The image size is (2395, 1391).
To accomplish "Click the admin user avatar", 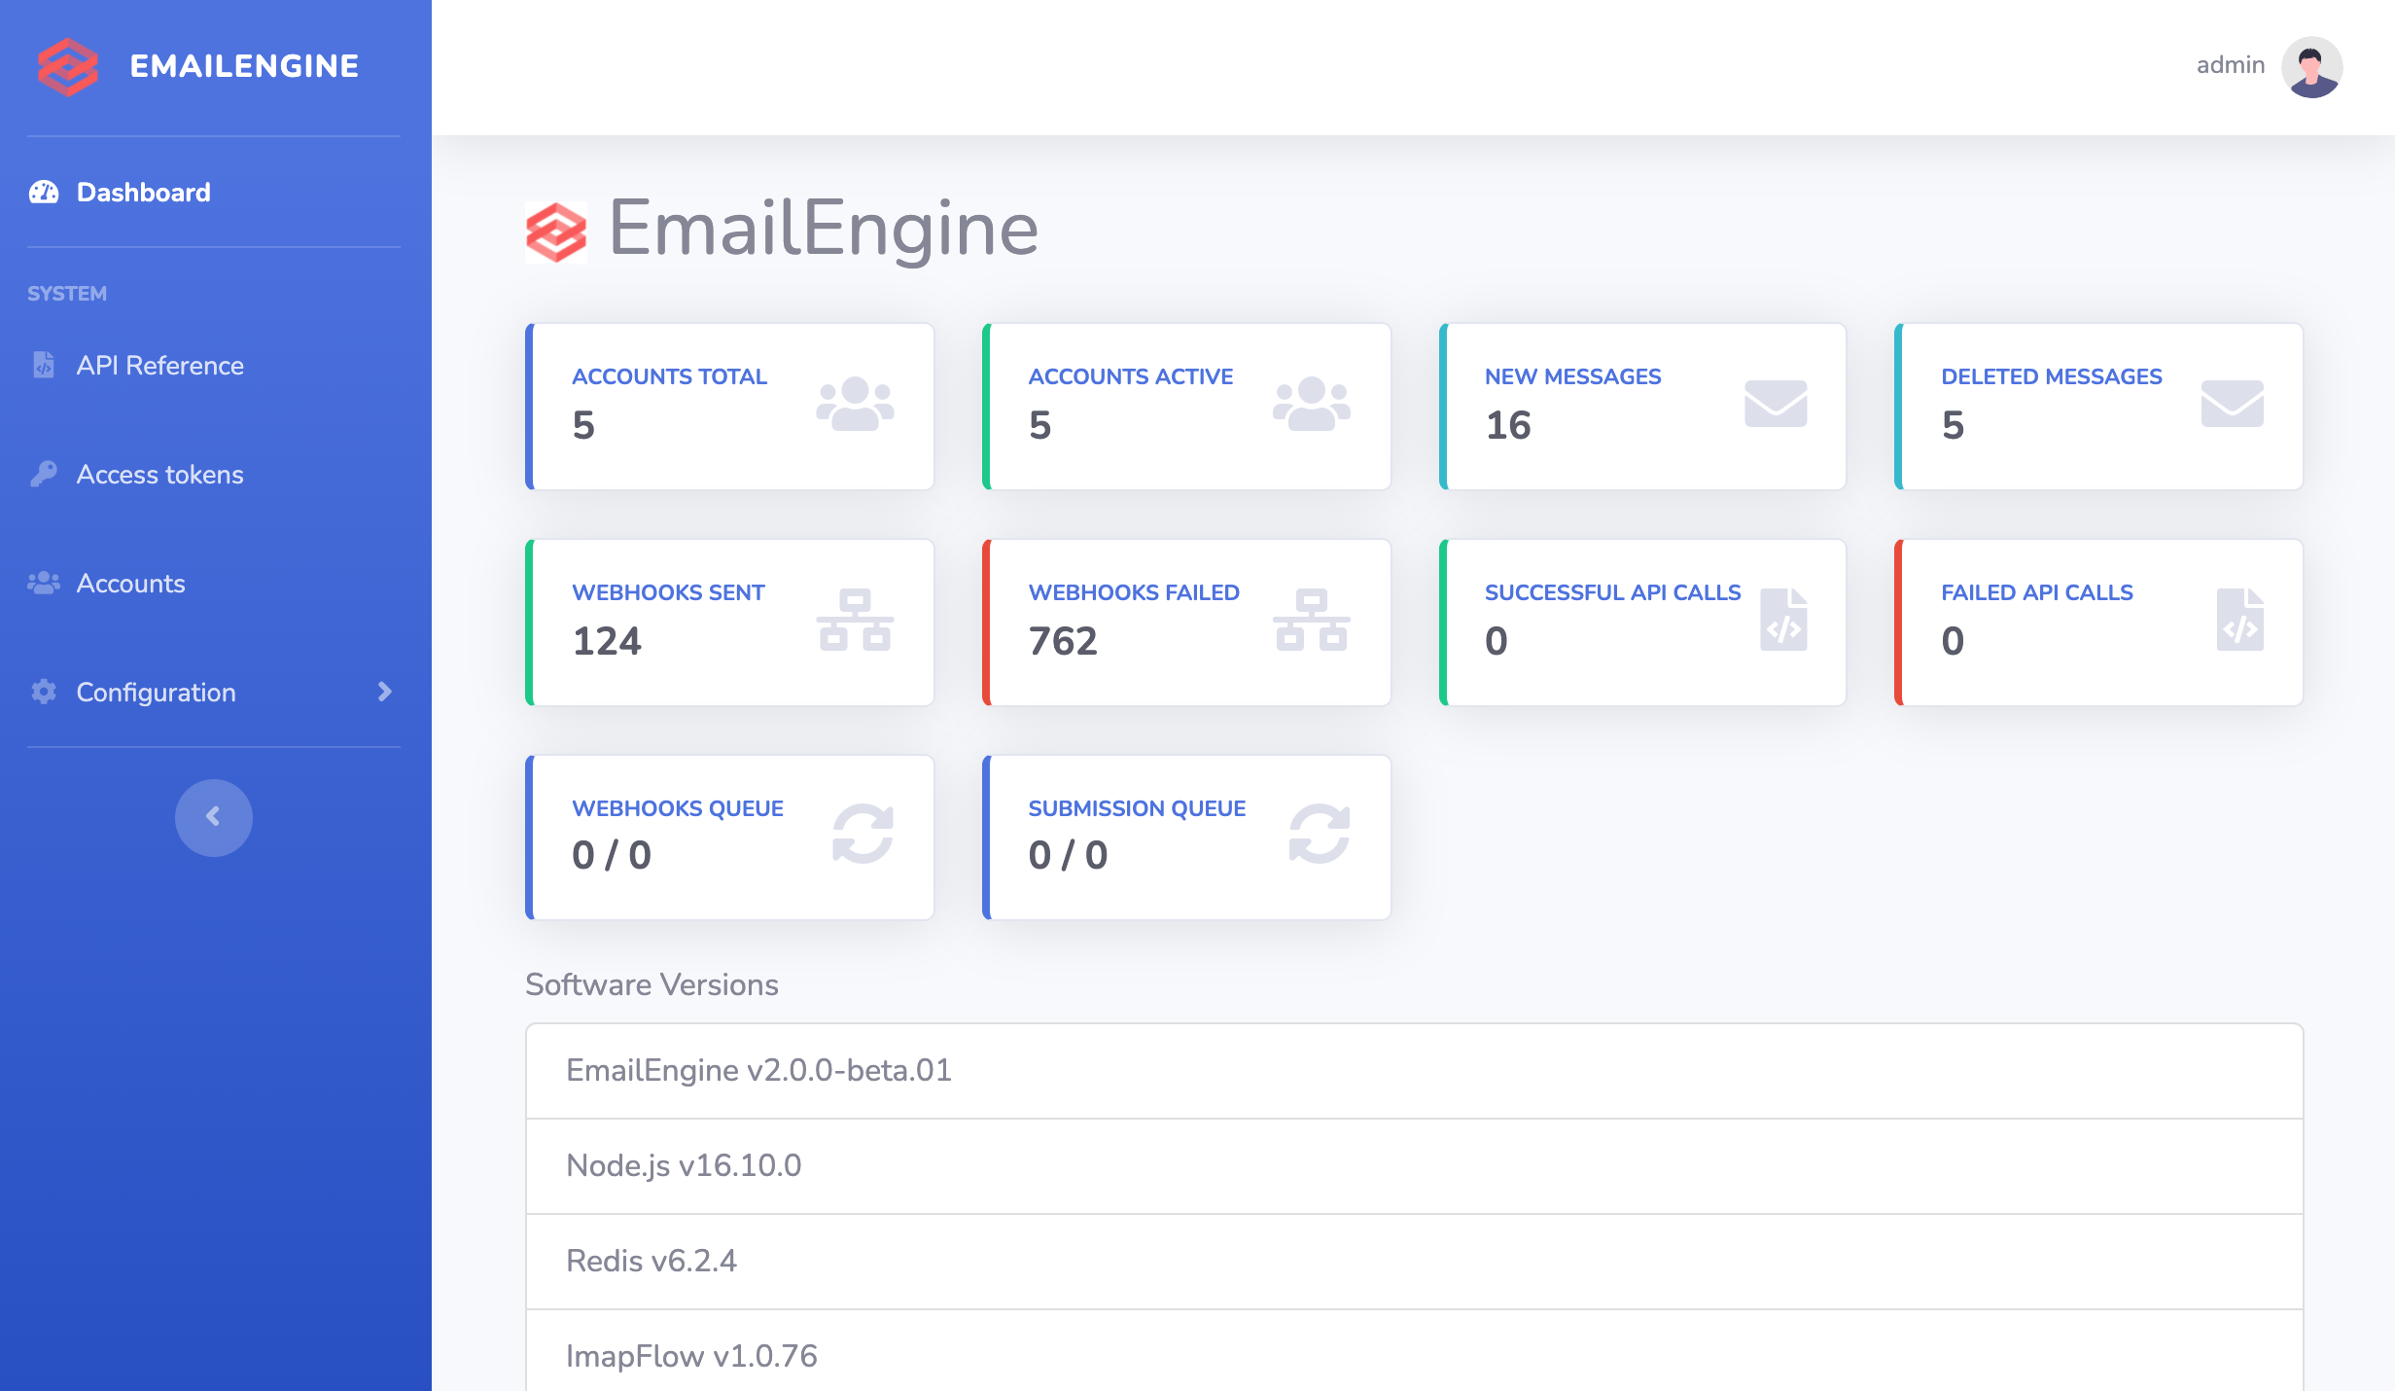I will [2311, 66].
